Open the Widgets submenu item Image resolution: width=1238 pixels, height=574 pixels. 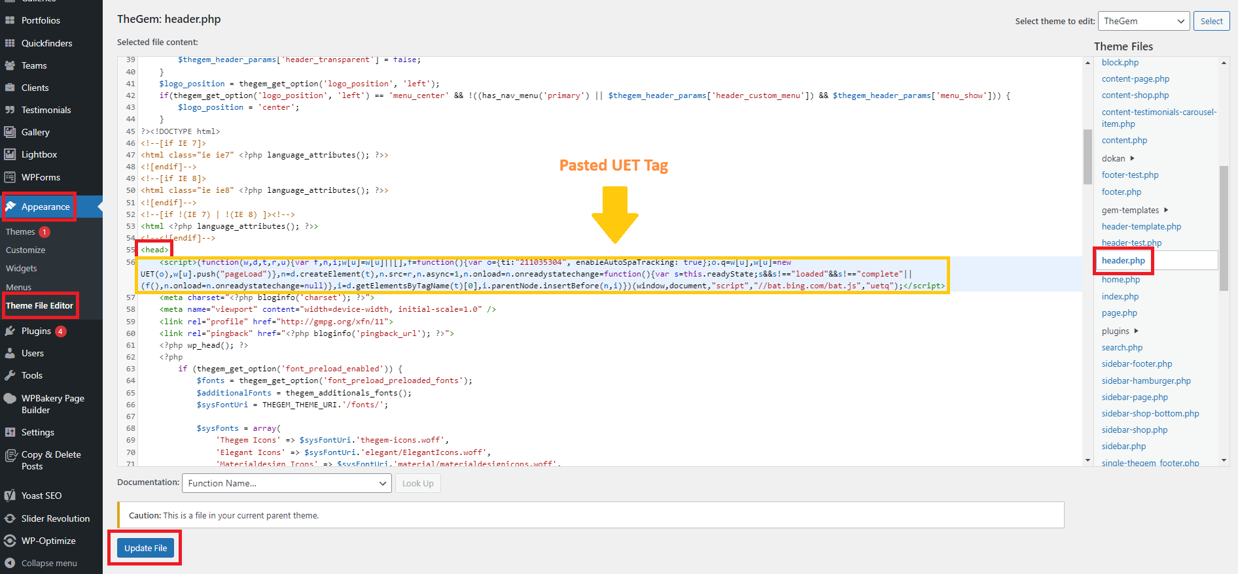pyautogui.click(x=22, y=269)
